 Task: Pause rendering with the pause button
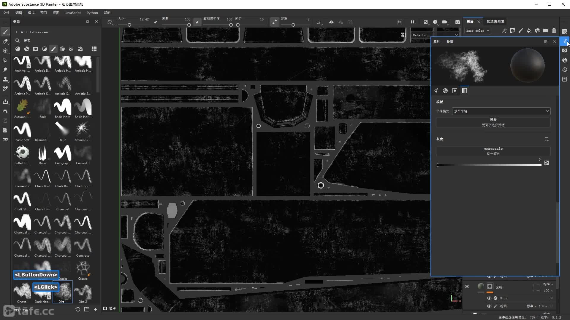412,22
